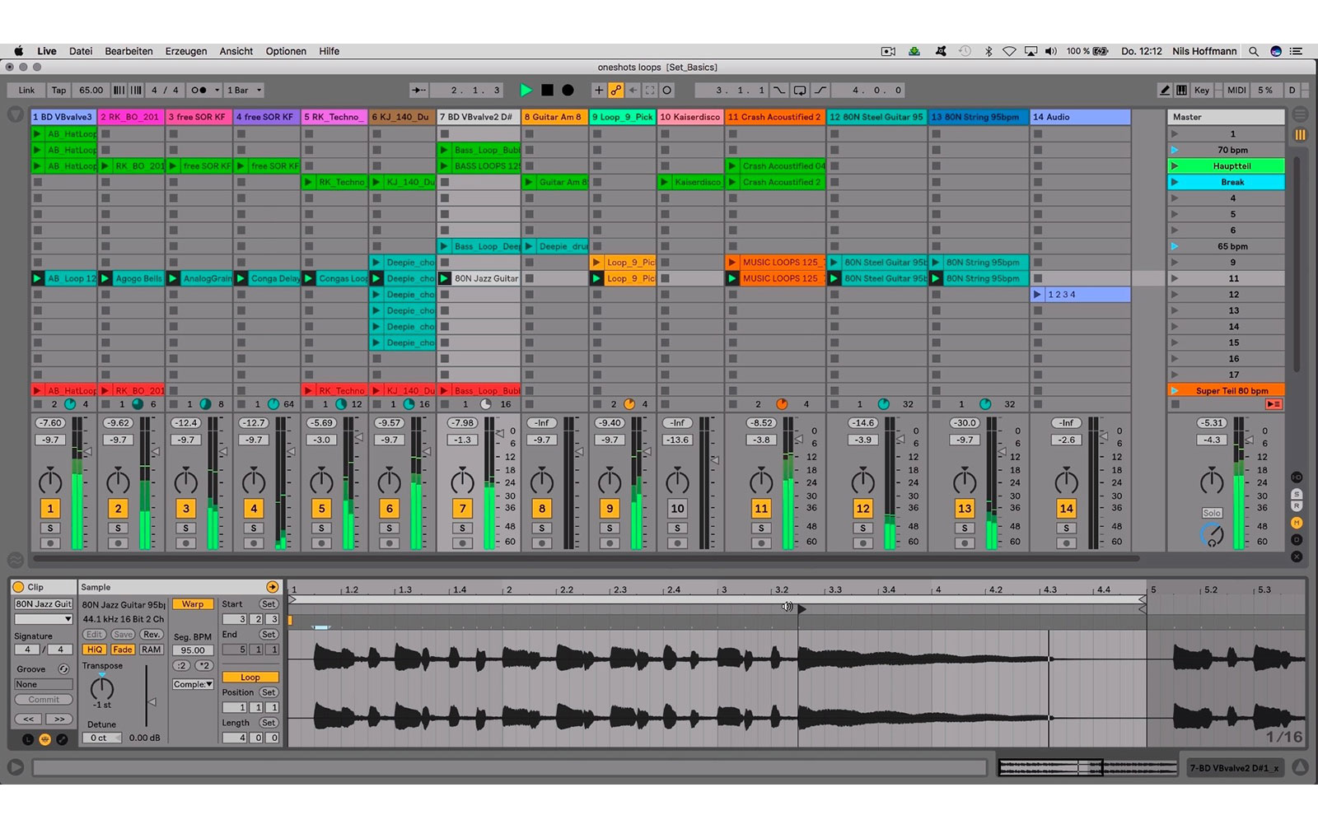The image size is (1318, 829).
Task: Show the In/Out section selector
Action: pos(1297,477)
